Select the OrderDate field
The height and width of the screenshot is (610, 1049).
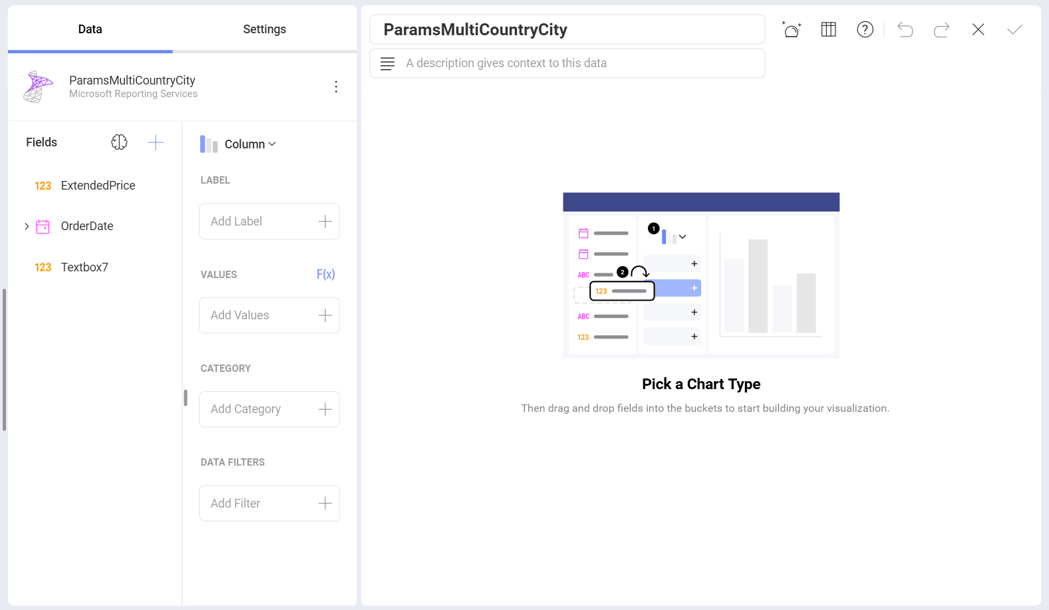(86, 226)
